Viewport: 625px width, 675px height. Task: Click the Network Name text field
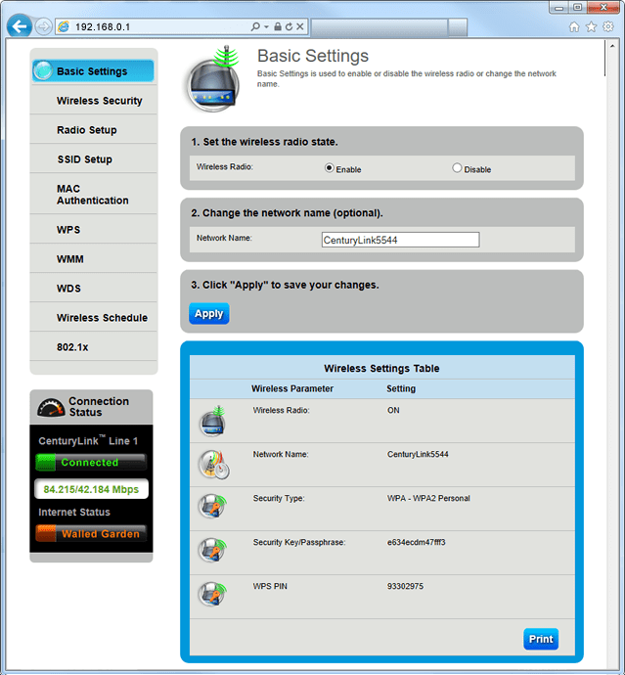coord(400,240)
